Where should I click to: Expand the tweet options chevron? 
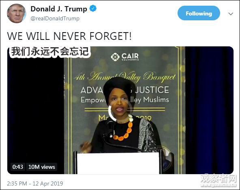231,14
